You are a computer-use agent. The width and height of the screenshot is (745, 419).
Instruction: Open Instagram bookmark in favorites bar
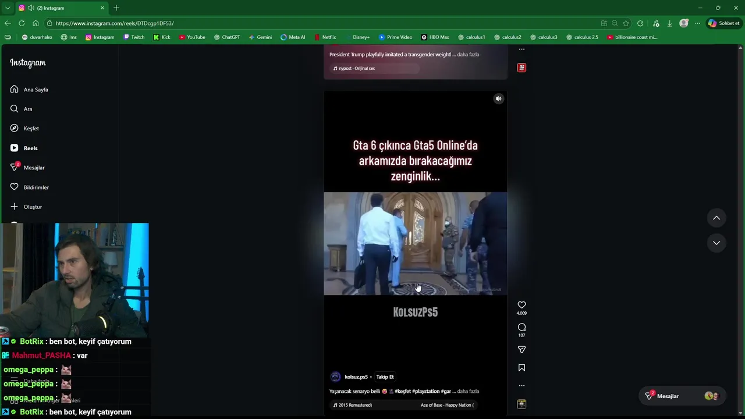pyautogui.click(x=100, y=37)
